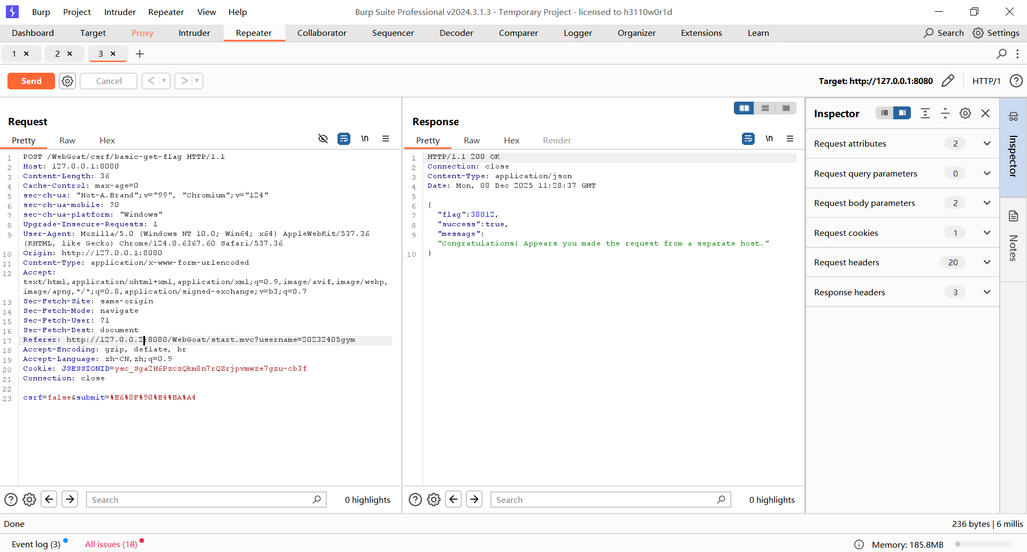Jump to next match in Response search
The height and width of the screenshot is (552, 1027).
coord(474,499)
